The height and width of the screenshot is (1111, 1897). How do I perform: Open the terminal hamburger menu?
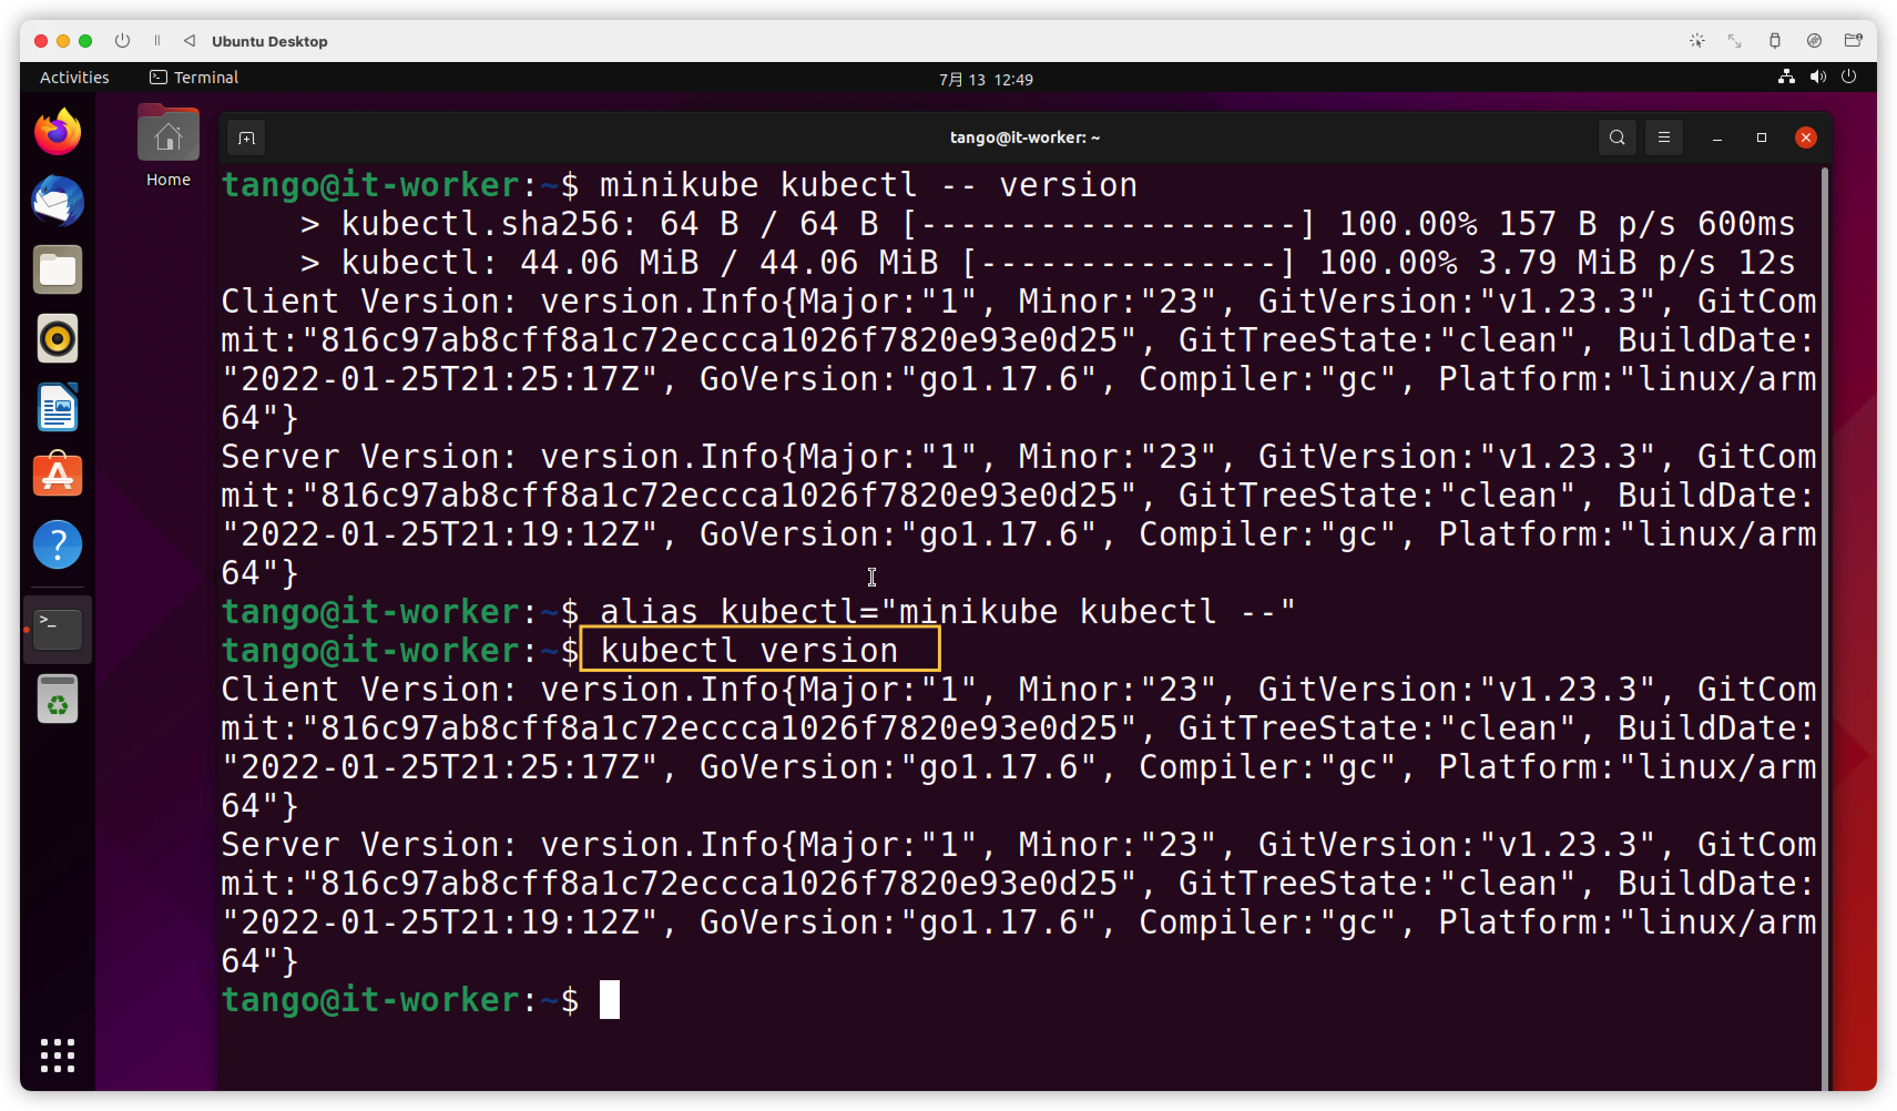1664,137
